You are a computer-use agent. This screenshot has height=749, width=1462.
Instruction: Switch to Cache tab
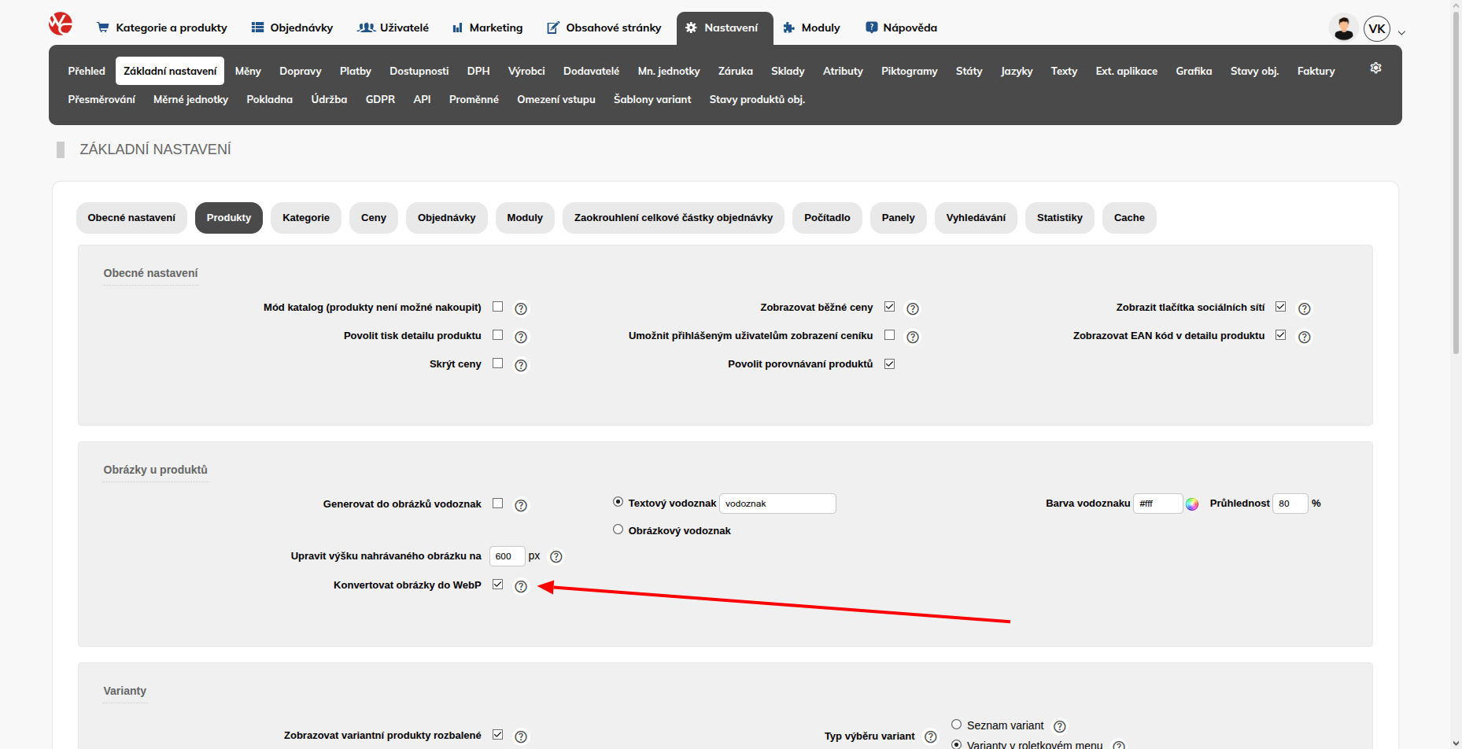tap(1129, 218)
